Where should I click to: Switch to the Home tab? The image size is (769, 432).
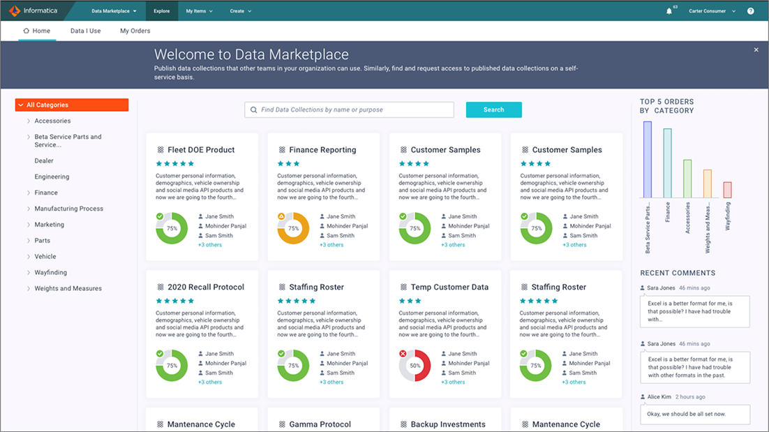click(37, 31)
